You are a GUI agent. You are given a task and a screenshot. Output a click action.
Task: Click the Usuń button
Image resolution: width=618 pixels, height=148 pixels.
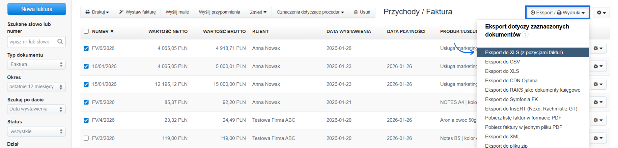click(x=362, y=12)
